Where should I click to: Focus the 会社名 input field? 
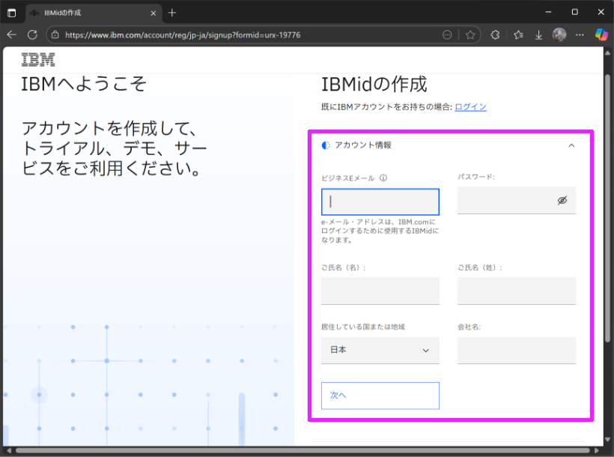[x=517, y=350]
